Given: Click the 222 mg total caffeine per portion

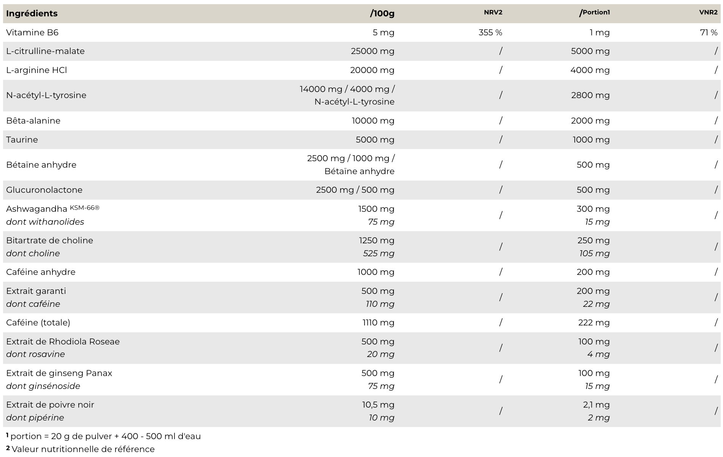Looking at the screenshot, I should point(594,322).
